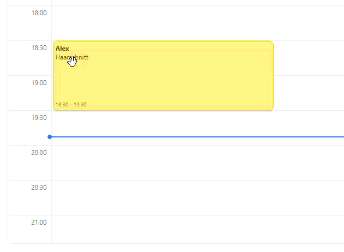Click the empty 19:30 slot above the blue line

197,123
